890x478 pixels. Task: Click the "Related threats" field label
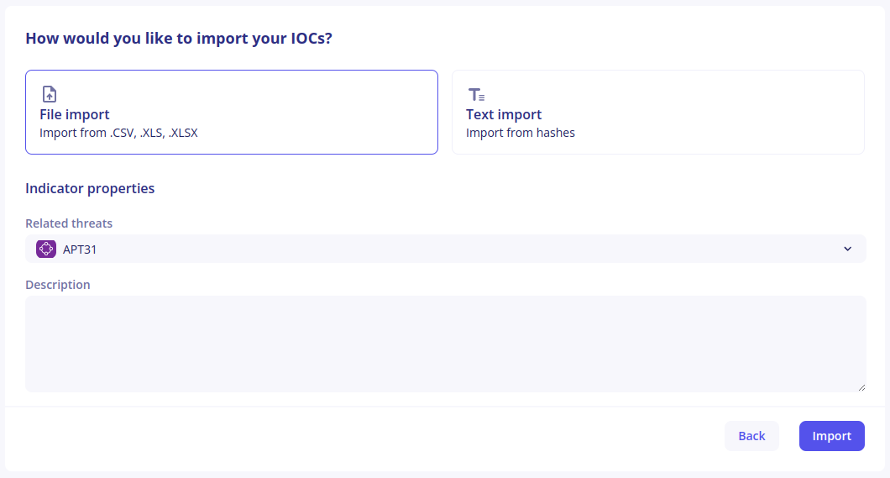tap(69, 223)
